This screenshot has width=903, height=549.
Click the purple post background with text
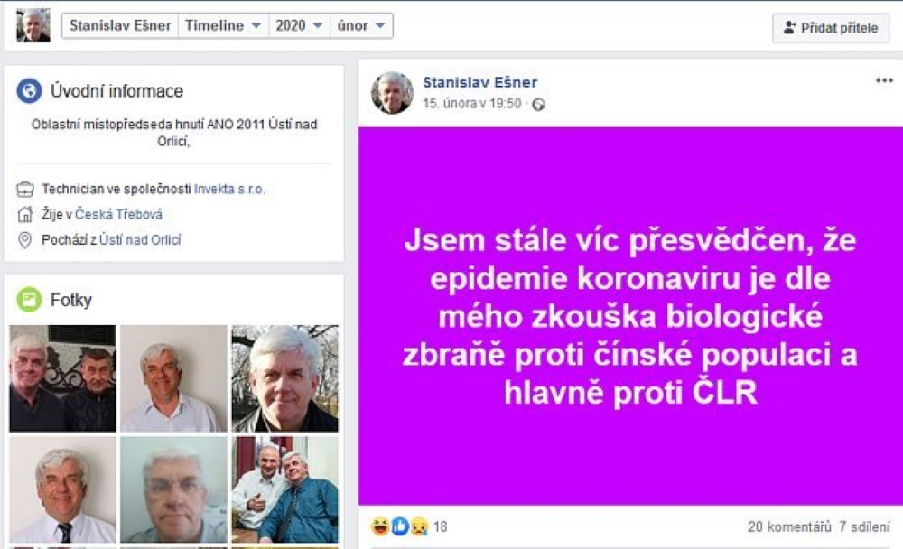(630, 316)
